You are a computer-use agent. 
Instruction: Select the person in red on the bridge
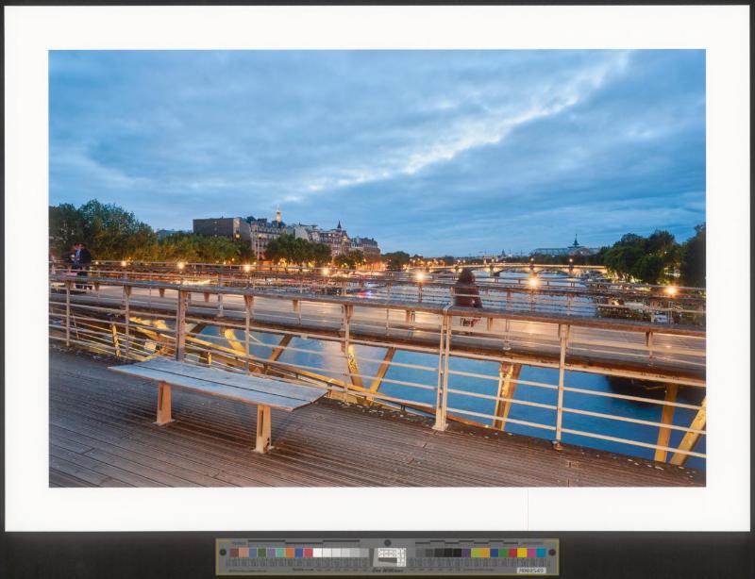pos(465,293)
